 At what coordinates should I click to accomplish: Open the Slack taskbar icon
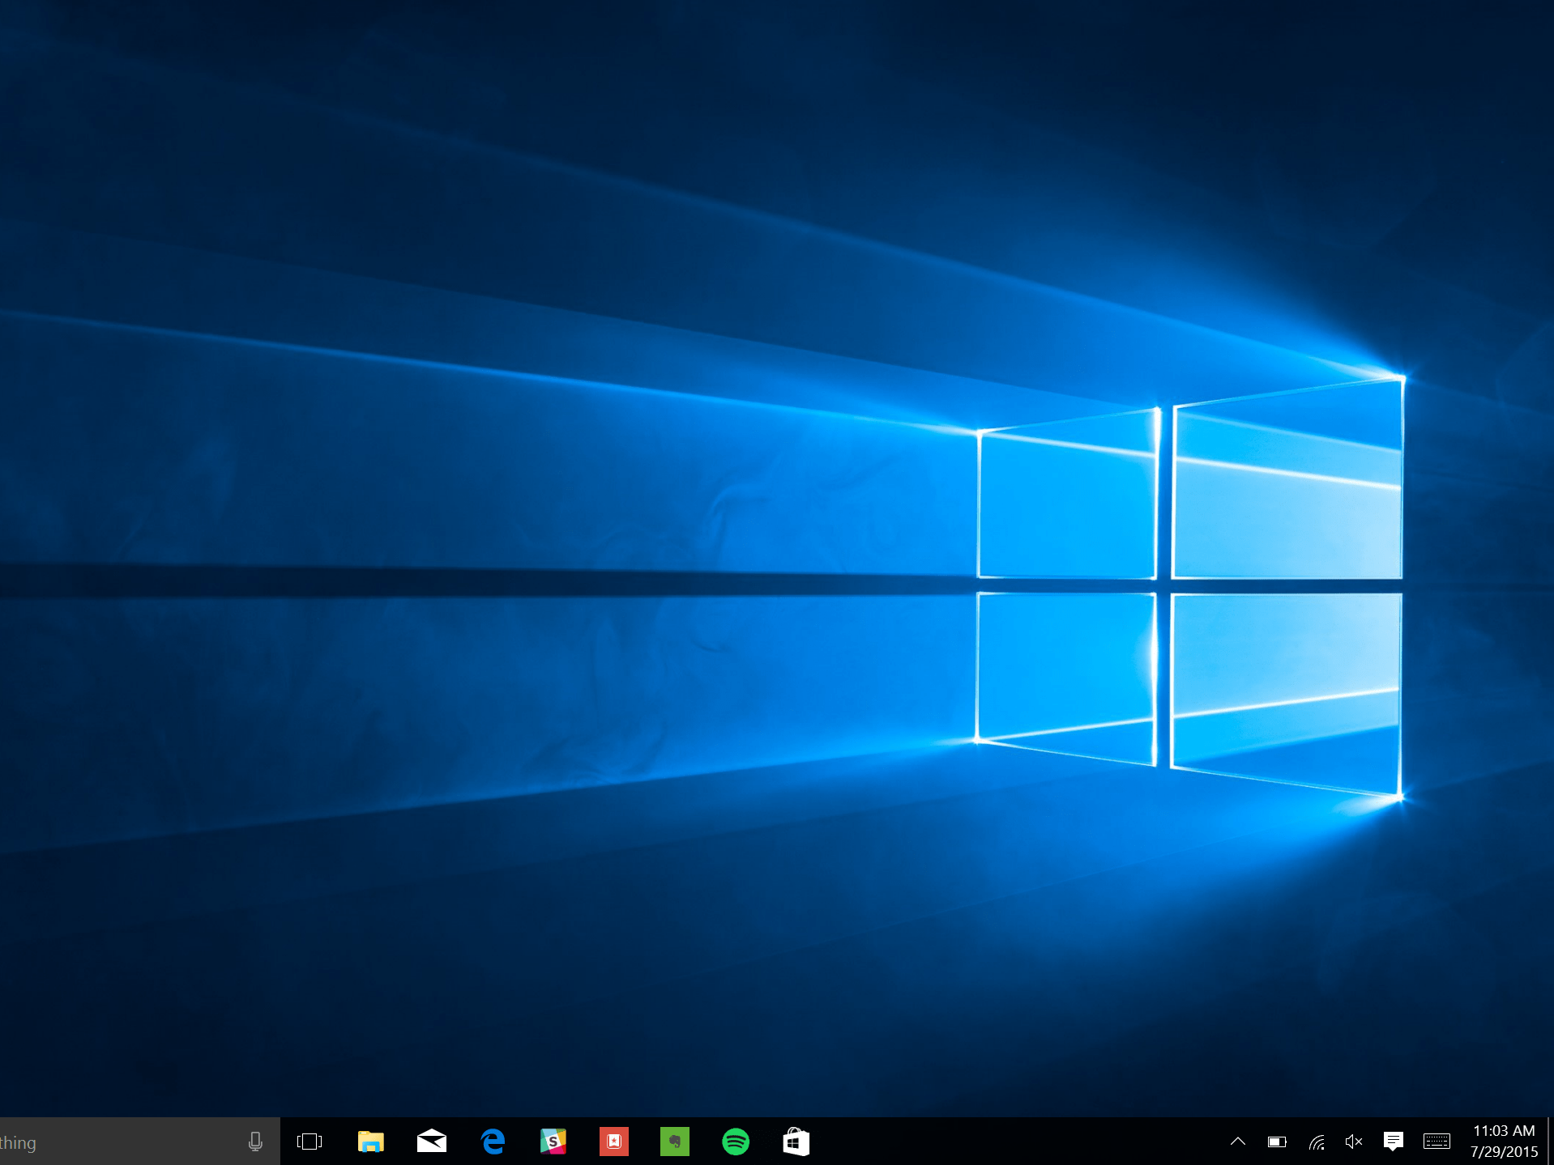(553, 1142)
